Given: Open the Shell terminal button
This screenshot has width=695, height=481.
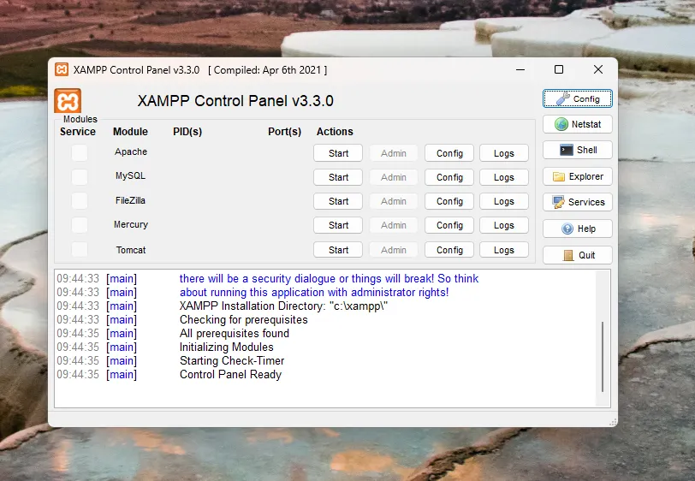Looking at the screenshot, I should click(578, 150).
